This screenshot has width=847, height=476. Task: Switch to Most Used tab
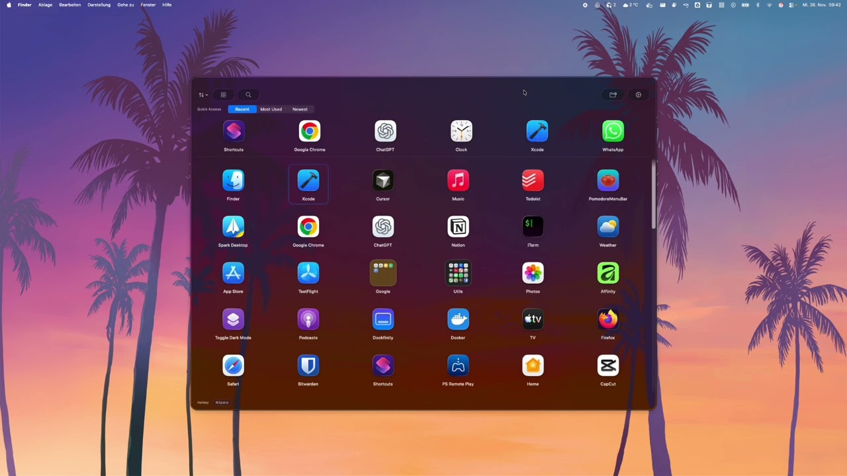pos(271,109)
